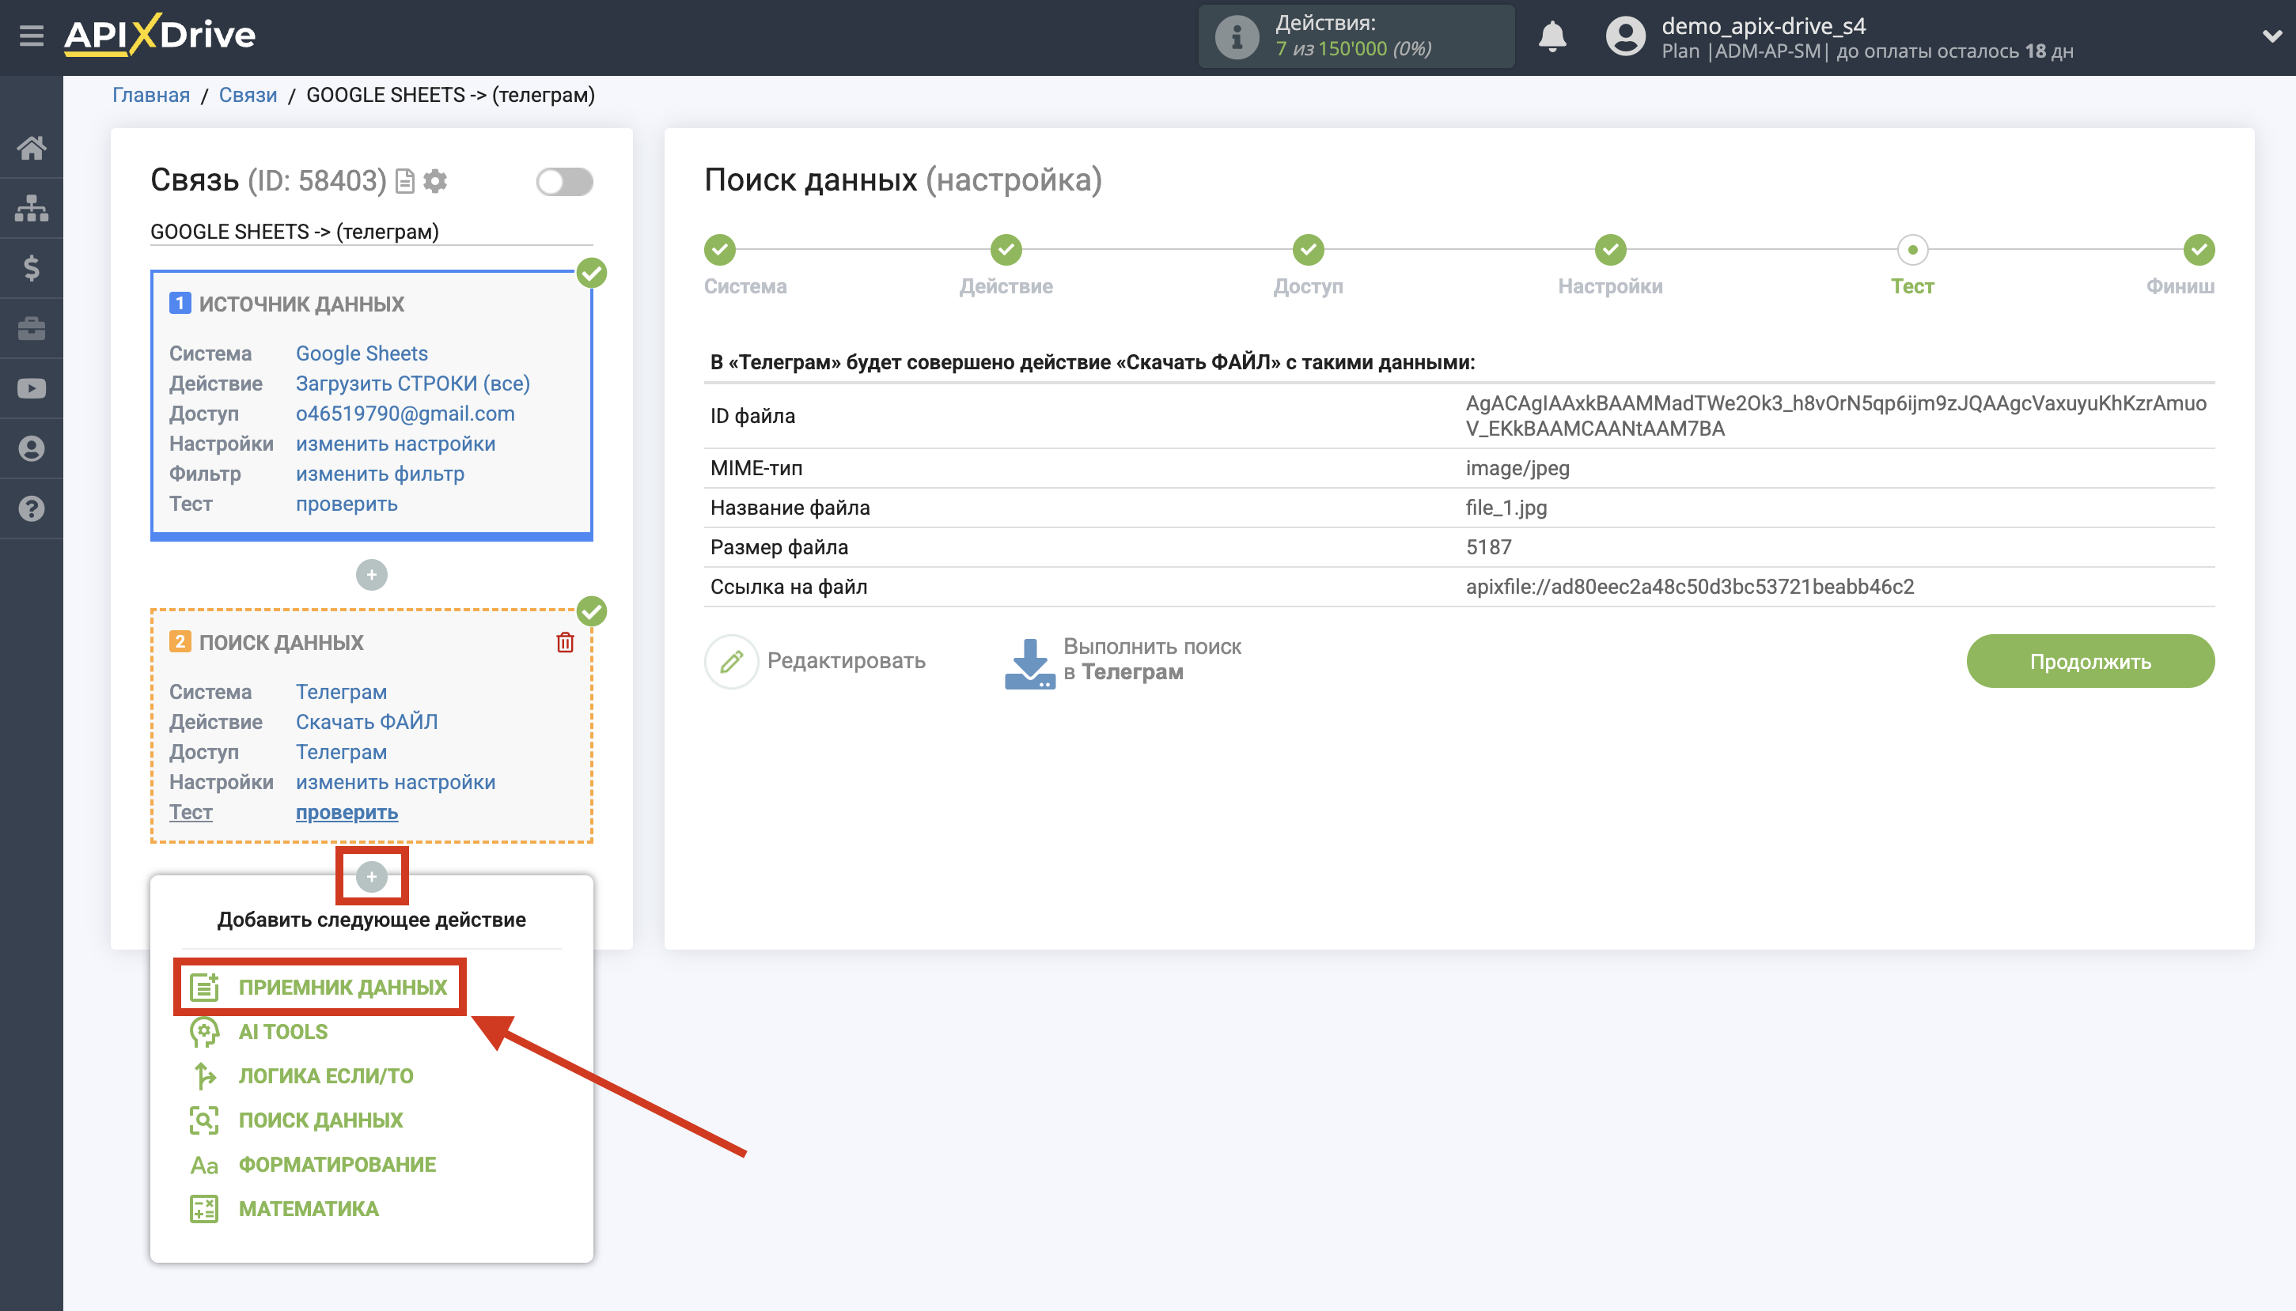Open the video tutorials icon in sidebar
Viewport: 2296px width, 1311px height.
(32, 387)
